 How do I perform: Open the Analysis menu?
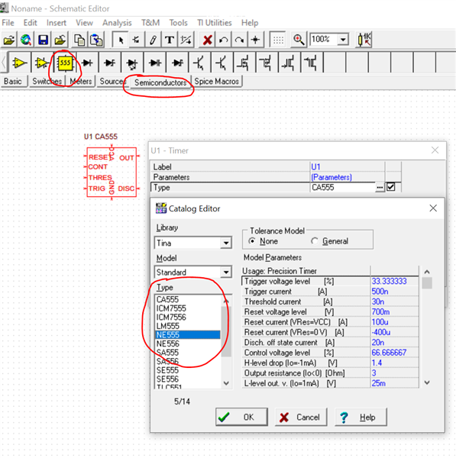click(x=117, y=23)
